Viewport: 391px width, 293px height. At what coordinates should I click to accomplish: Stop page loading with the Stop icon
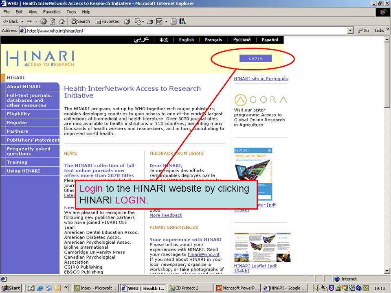(x=44, y=22)
